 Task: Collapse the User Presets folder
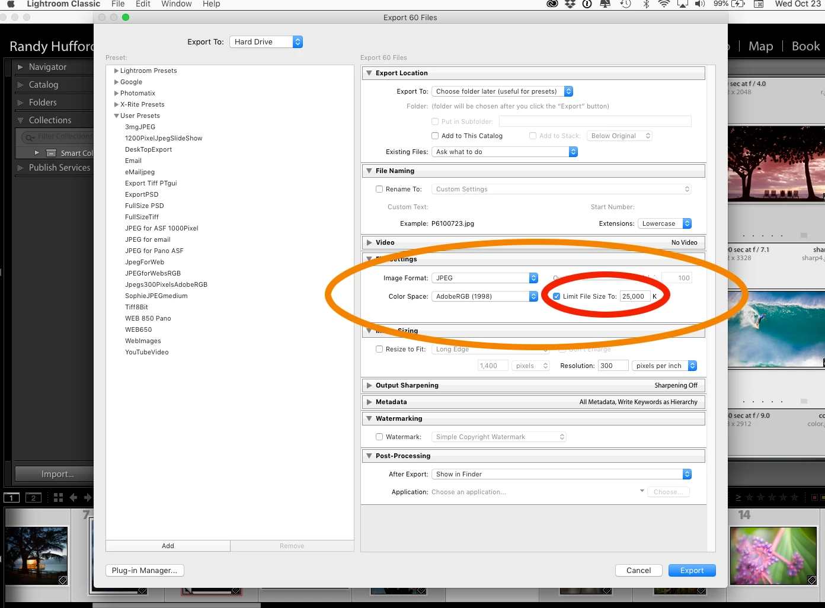click(117, 116)
